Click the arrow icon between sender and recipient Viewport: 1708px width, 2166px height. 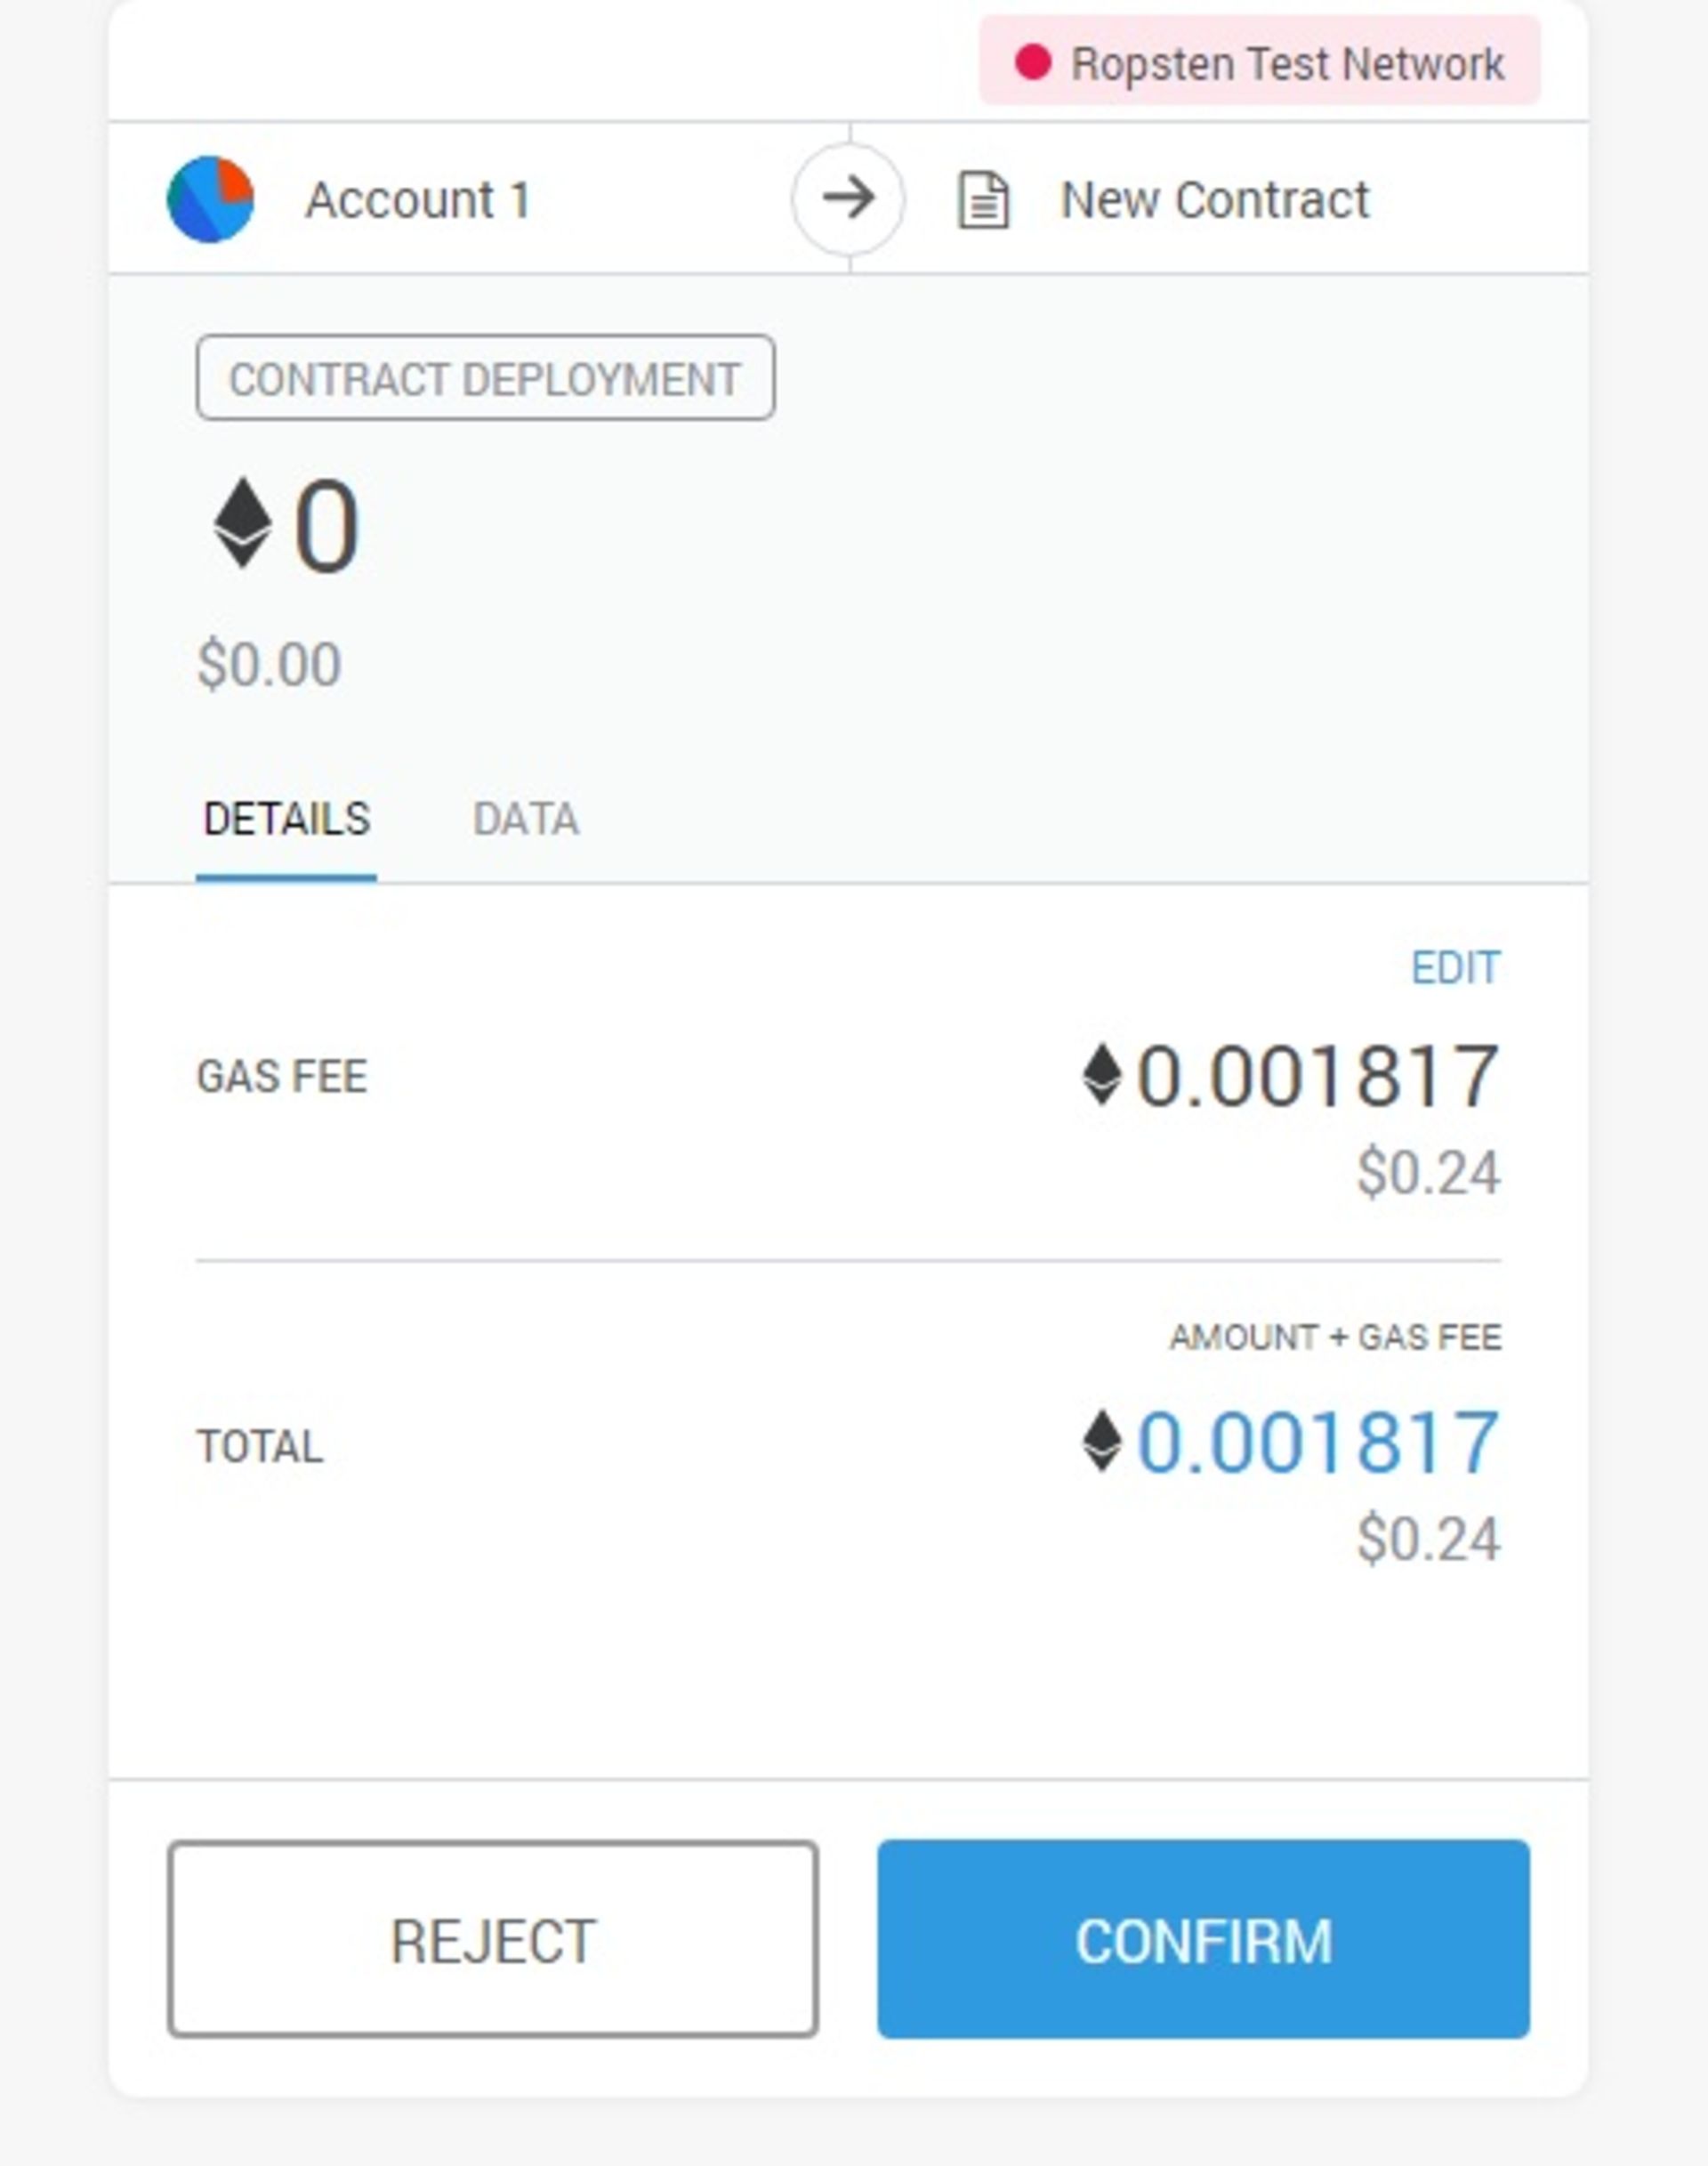pyautogui.click(x=848, y=198)
